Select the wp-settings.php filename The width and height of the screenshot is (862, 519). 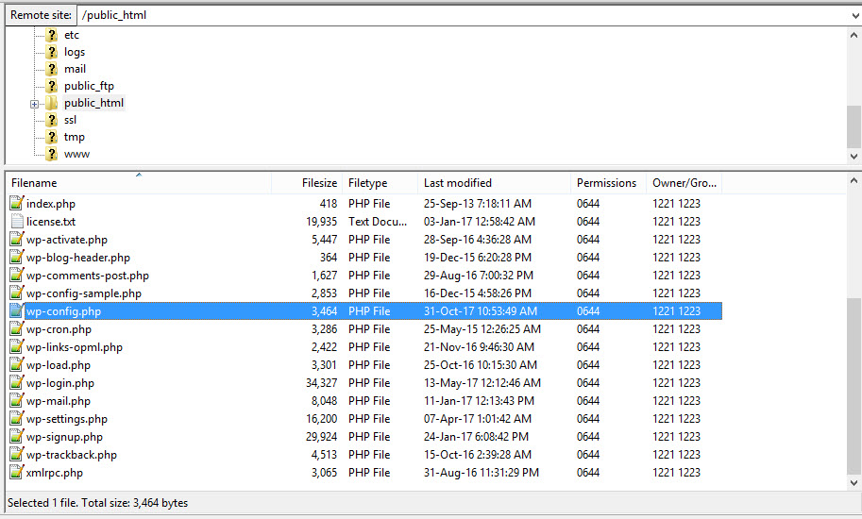(x=67, y=418)
